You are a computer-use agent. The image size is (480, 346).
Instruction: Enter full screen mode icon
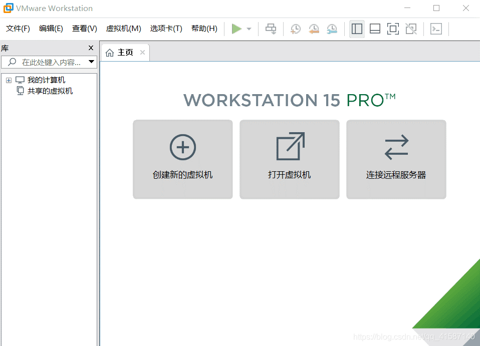pyautogui.click(x=393, y=29)
